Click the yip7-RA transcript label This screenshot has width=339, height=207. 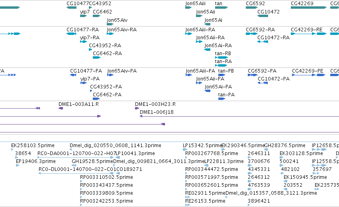[x=90, y=38]
